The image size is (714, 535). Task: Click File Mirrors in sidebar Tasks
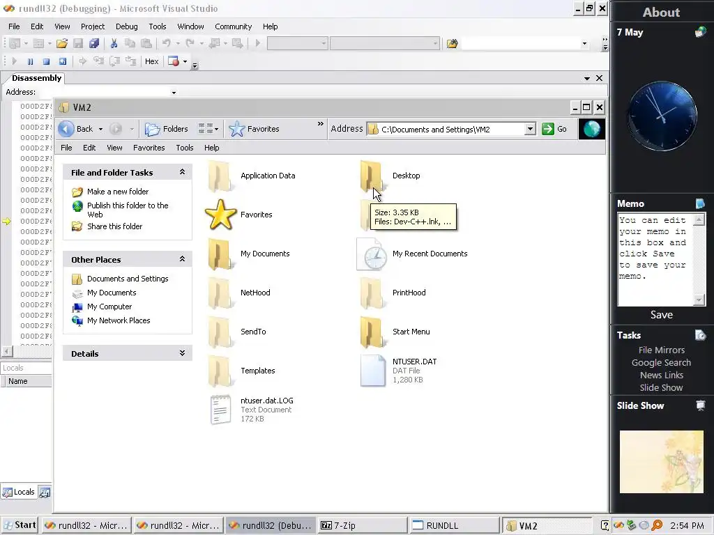(661, 350)
